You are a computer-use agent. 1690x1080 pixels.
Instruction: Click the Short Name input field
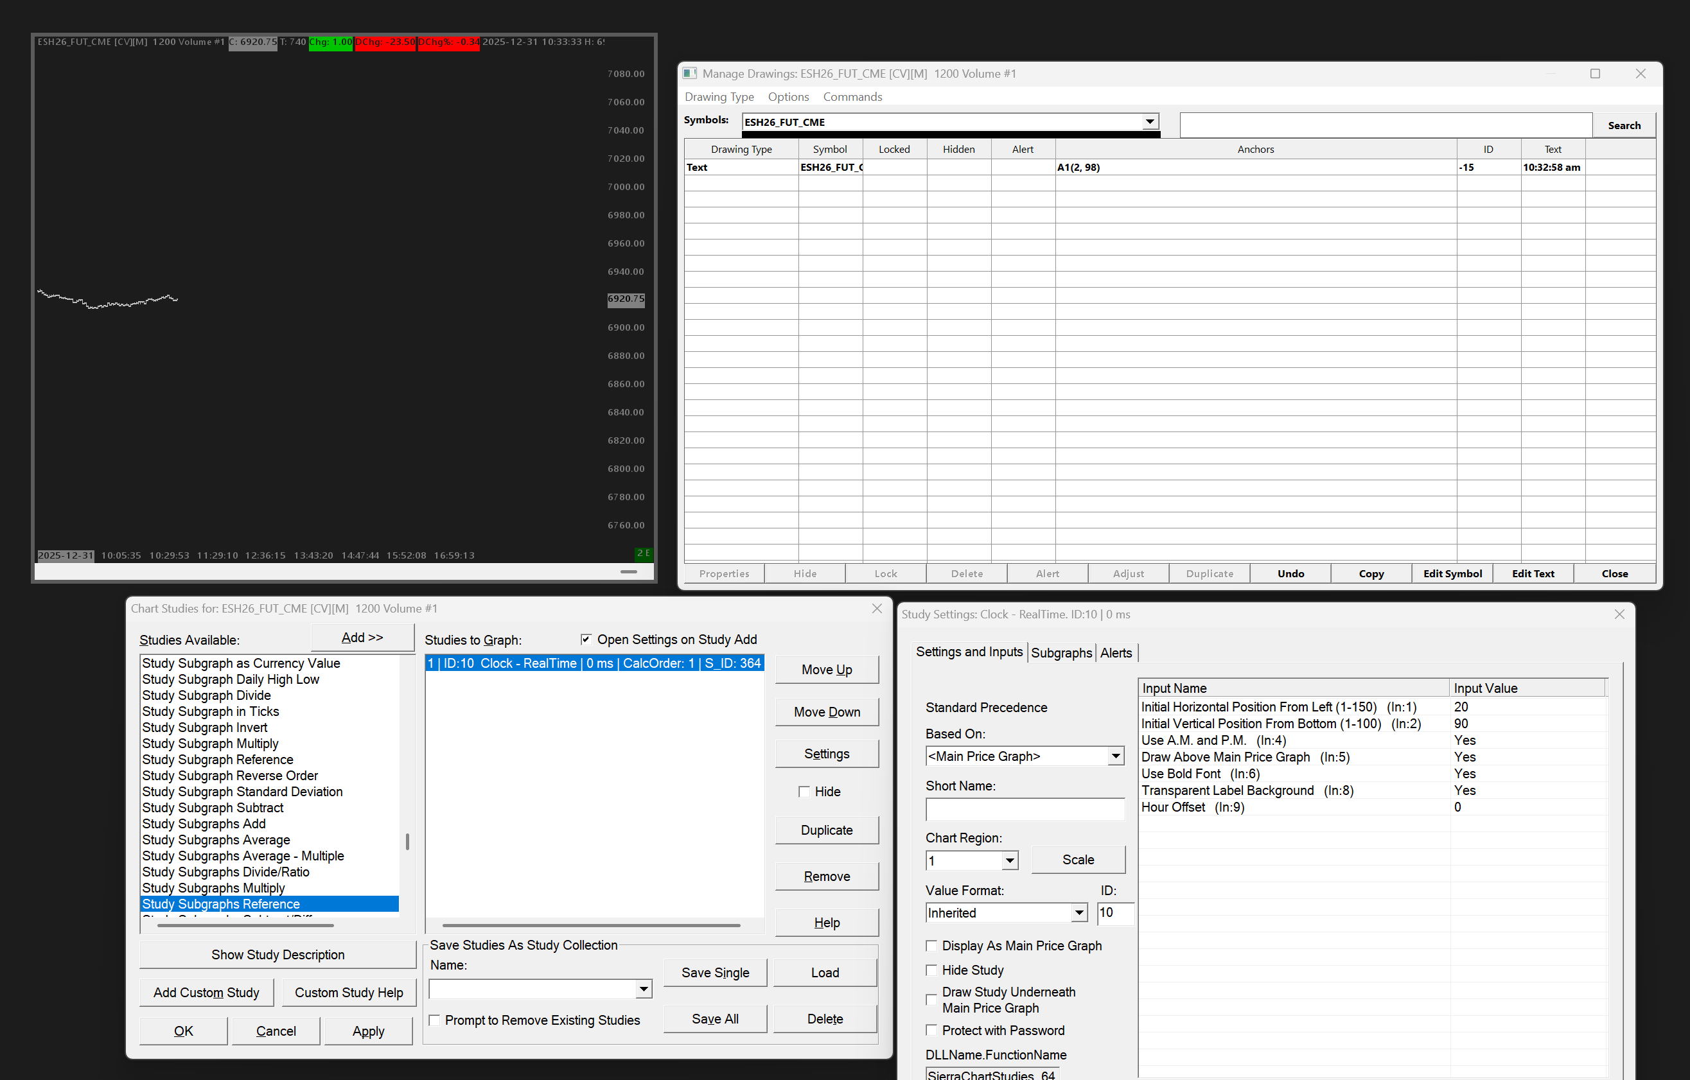[x=1024, y=810]
